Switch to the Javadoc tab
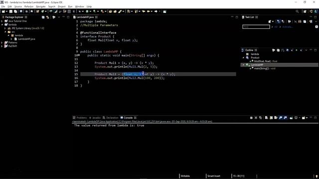This screenshot has width=319, height=179. click(95, 118)
